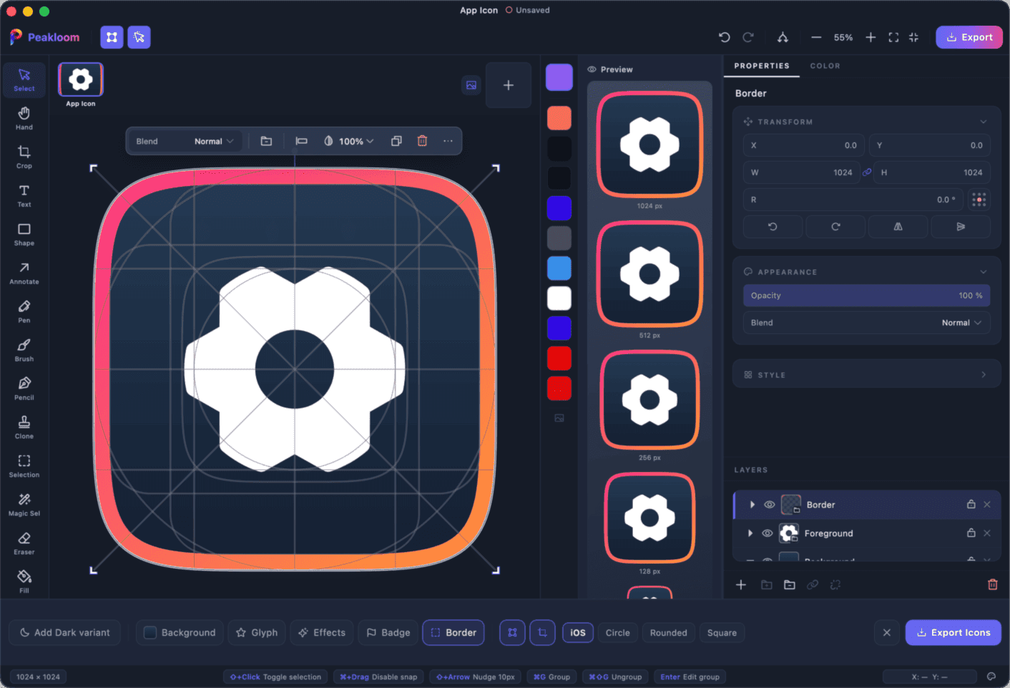Open the Glyph options
1010x688 pixels.
pos(257,633)
